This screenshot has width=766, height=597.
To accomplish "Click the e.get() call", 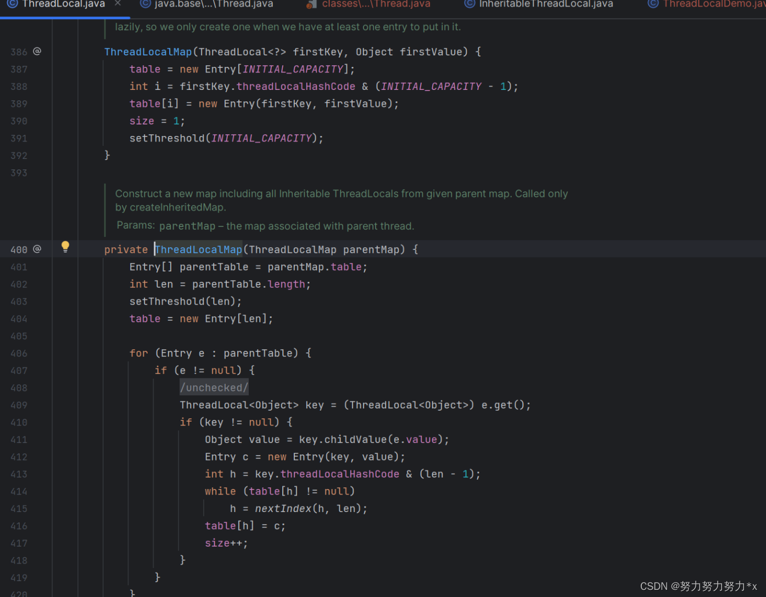I will tap(506, 405).
